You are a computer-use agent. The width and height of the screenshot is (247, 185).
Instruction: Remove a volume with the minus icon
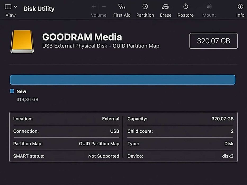104,6
